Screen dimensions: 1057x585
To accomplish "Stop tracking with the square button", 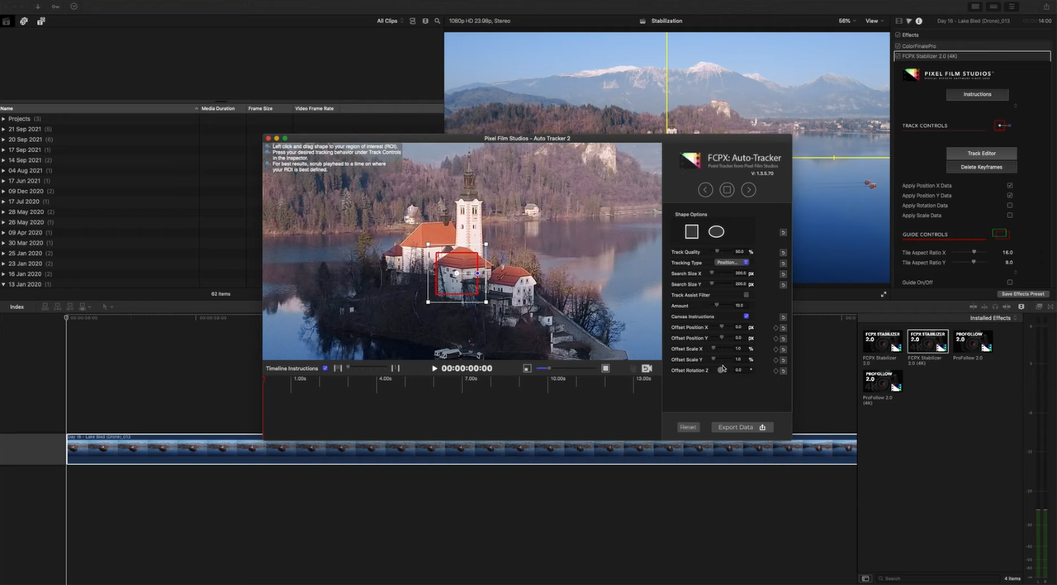I will [727, 190].
